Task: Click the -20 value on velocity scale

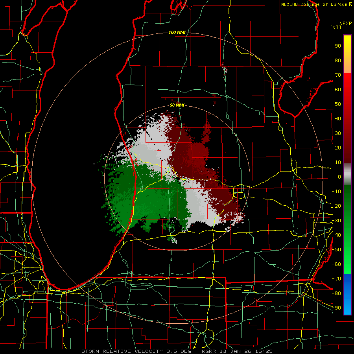Action: click(336, 206)
